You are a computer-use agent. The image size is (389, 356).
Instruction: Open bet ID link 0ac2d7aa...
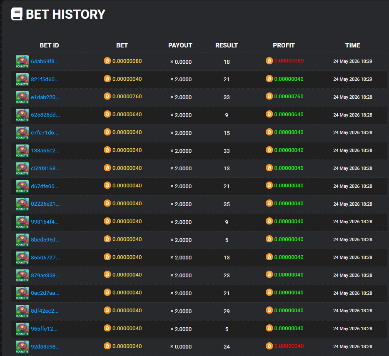click(45, 293)
